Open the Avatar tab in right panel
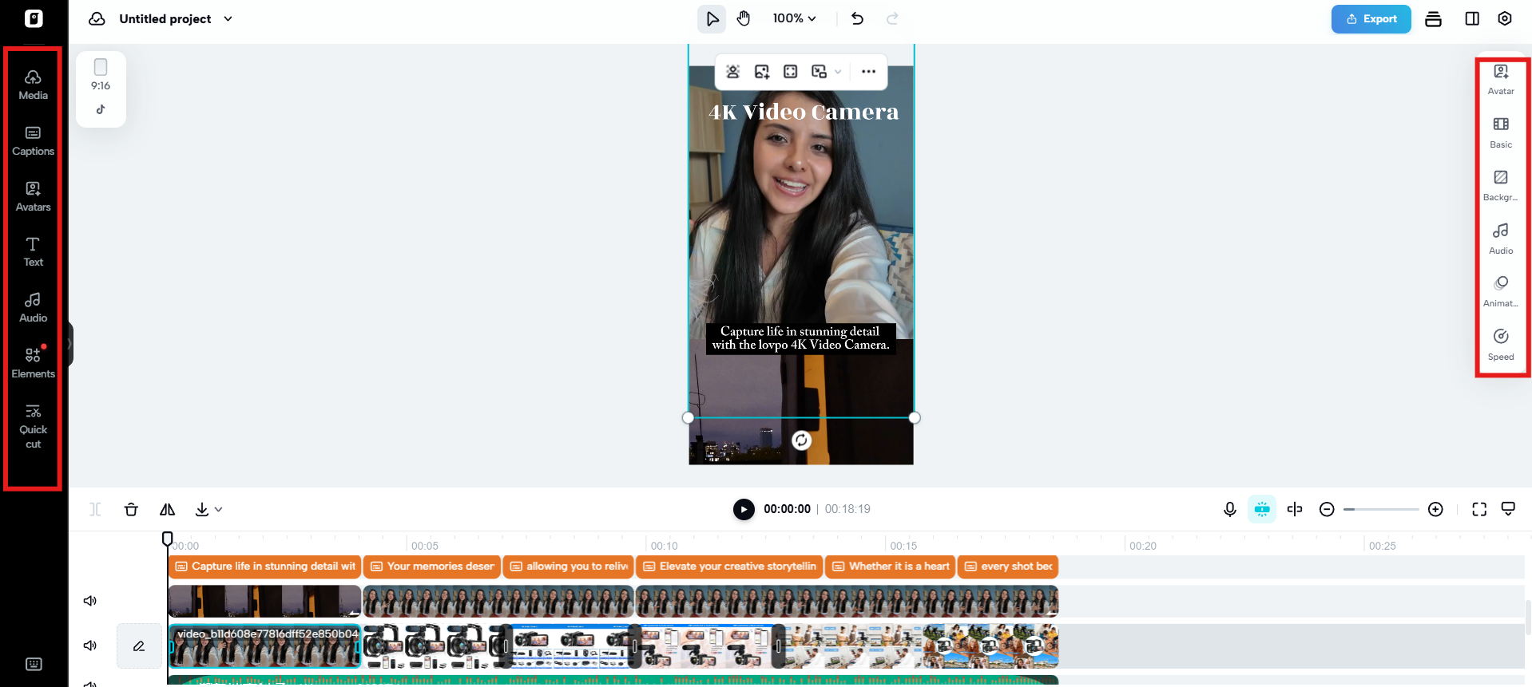Screen dimensions: 1532x687 click(x=1501, y=80)
